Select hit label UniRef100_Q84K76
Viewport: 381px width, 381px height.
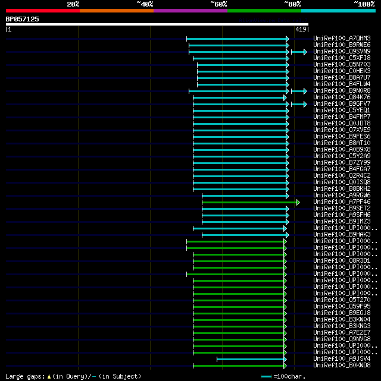coord(342,97)
